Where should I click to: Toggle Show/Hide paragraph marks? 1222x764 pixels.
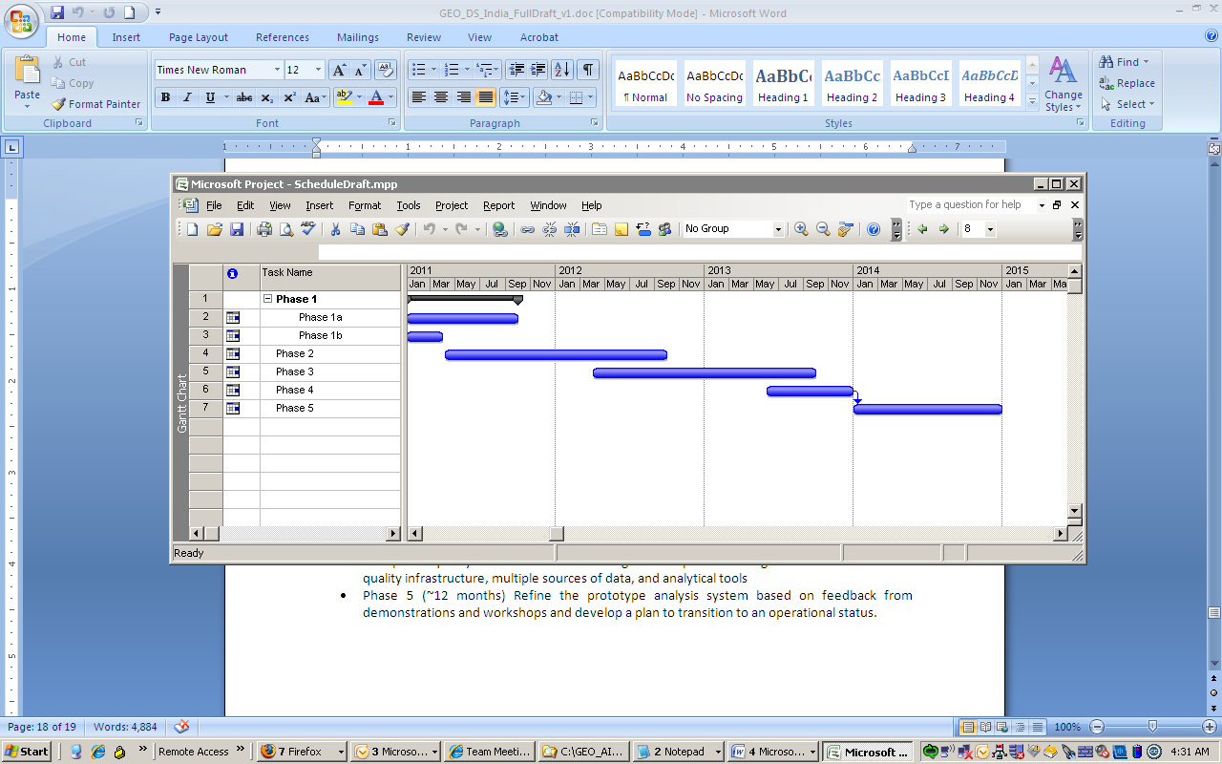pyautogui.click(x=588, y=70)
